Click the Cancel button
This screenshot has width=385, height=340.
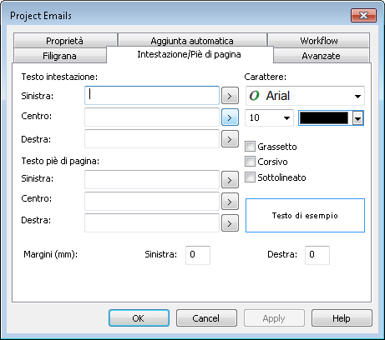pos(206,318)
